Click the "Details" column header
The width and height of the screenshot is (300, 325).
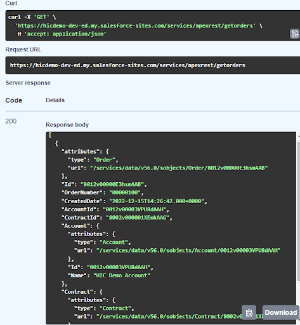point(55,100)
